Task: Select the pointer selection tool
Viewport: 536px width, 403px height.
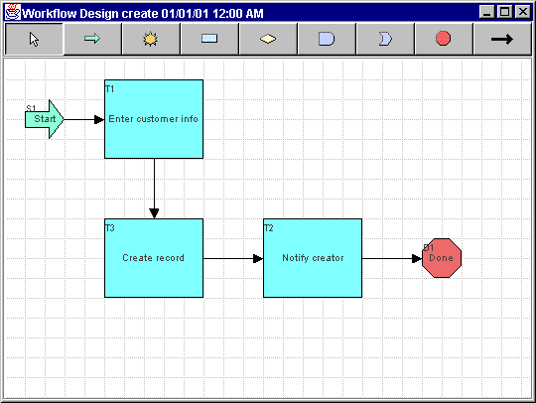Action: pyautogui.click(x=34, y=39)
